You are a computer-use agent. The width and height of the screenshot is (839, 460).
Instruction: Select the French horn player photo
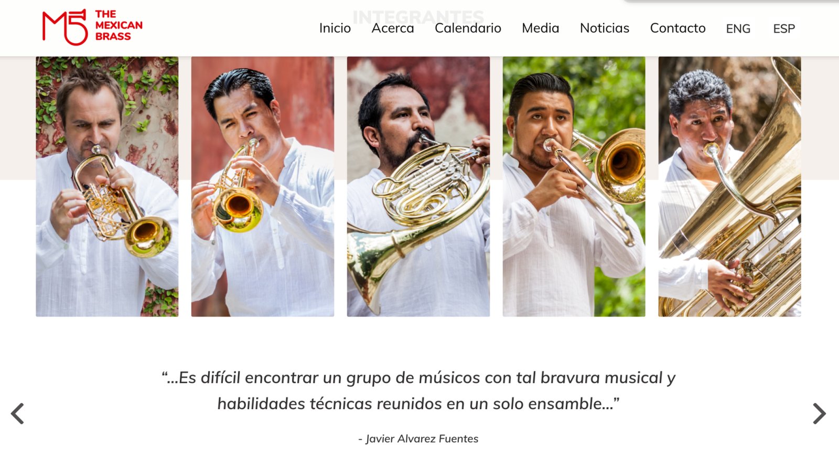click(x=418, y=186)
